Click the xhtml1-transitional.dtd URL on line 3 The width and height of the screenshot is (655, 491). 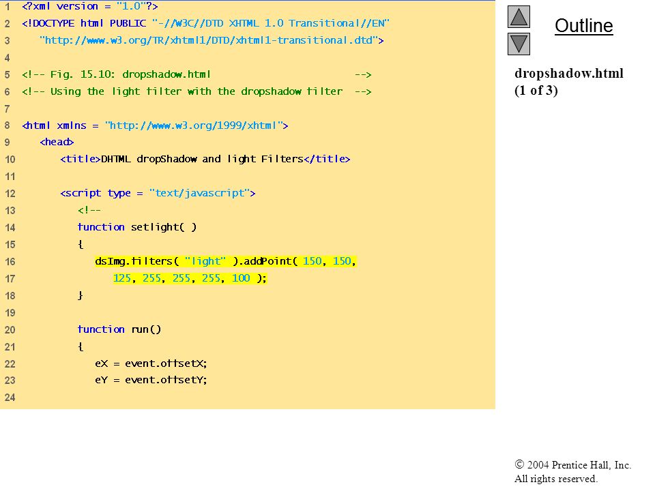[212, 40]
